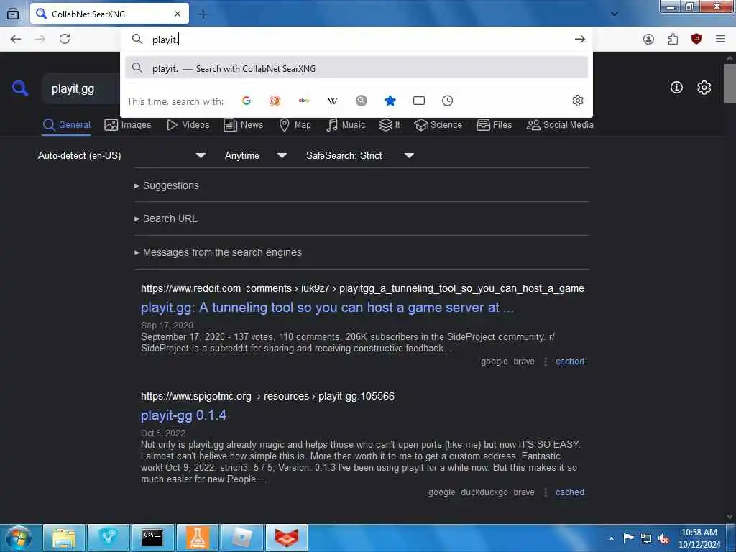Open the Firefox hamburger menu
736x552 pixels.
[x=720, y=39]
